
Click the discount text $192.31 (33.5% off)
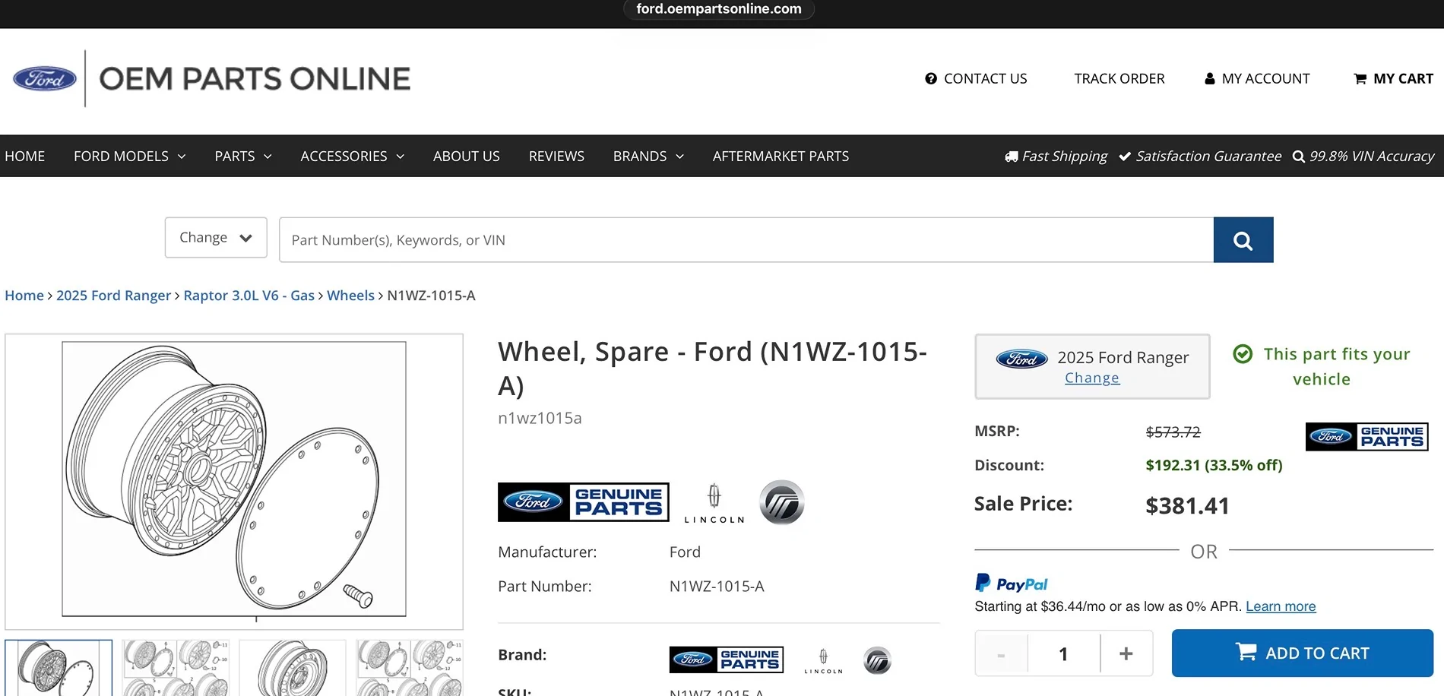click(1214, 465)
